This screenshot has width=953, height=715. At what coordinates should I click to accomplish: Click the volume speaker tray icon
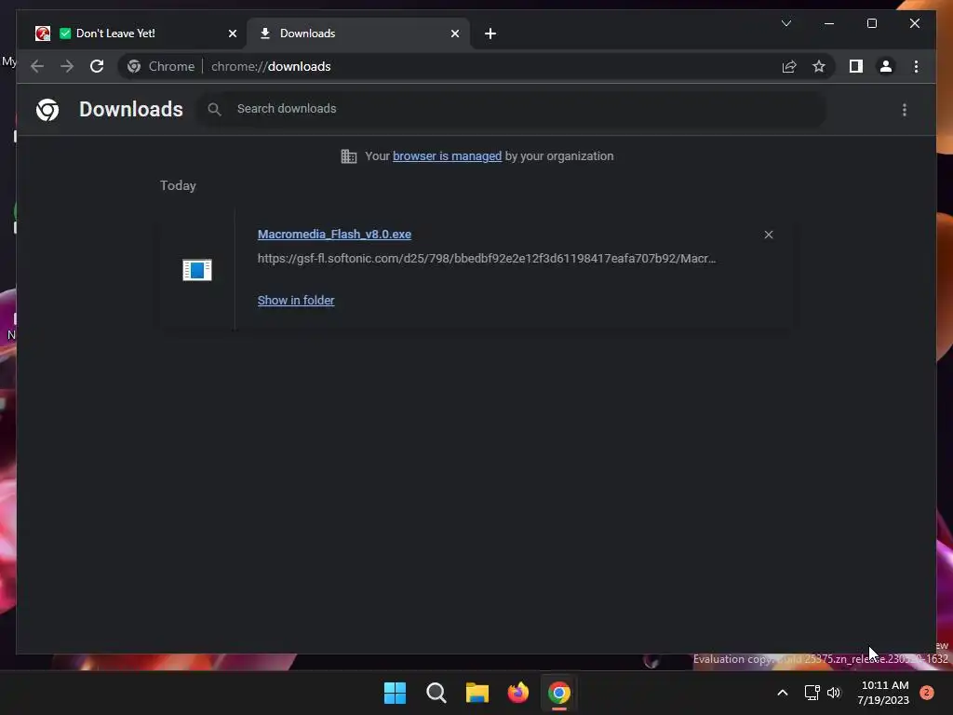pyautogui.click(x=833, y=693)
